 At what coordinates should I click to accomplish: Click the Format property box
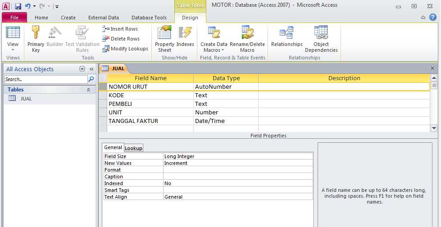(238, 170)
